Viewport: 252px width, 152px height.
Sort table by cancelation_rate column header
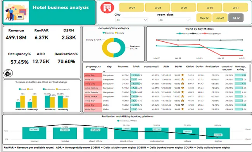click(227, 68)
